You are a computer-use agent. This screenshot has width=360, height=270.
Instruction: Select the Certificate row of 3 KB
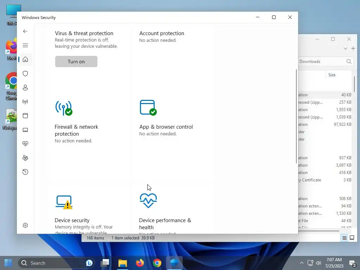pyautogui.click(x=325, y=180)
